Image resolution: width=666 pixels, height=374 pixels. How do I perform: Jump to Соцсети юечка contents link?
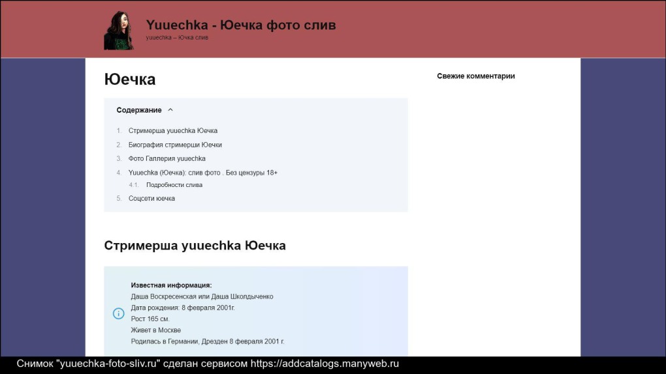click(x=151, y=199)
